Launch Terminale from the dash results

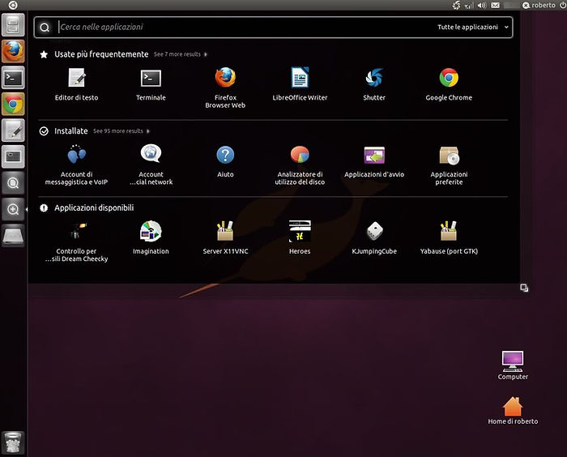click(x=151, y=84)
